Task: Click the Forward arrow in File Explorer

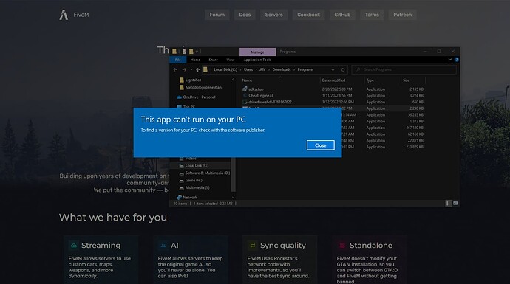Action: click(x=184, y=69)
